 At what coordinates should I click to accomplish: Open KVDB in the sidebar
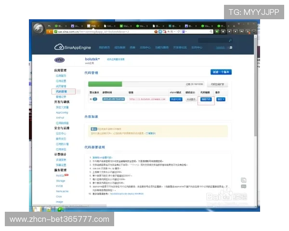tap(59, 186)
